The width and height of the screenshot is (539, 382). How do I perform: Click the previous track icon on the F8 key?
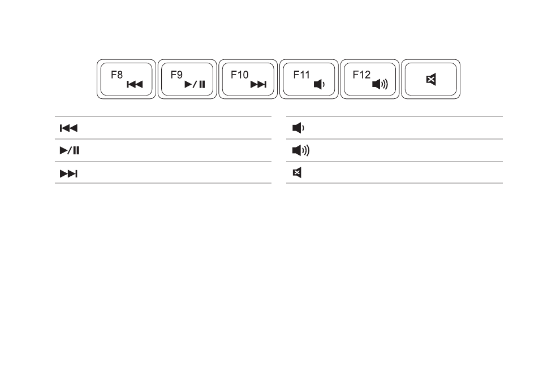tap(135, 84)
